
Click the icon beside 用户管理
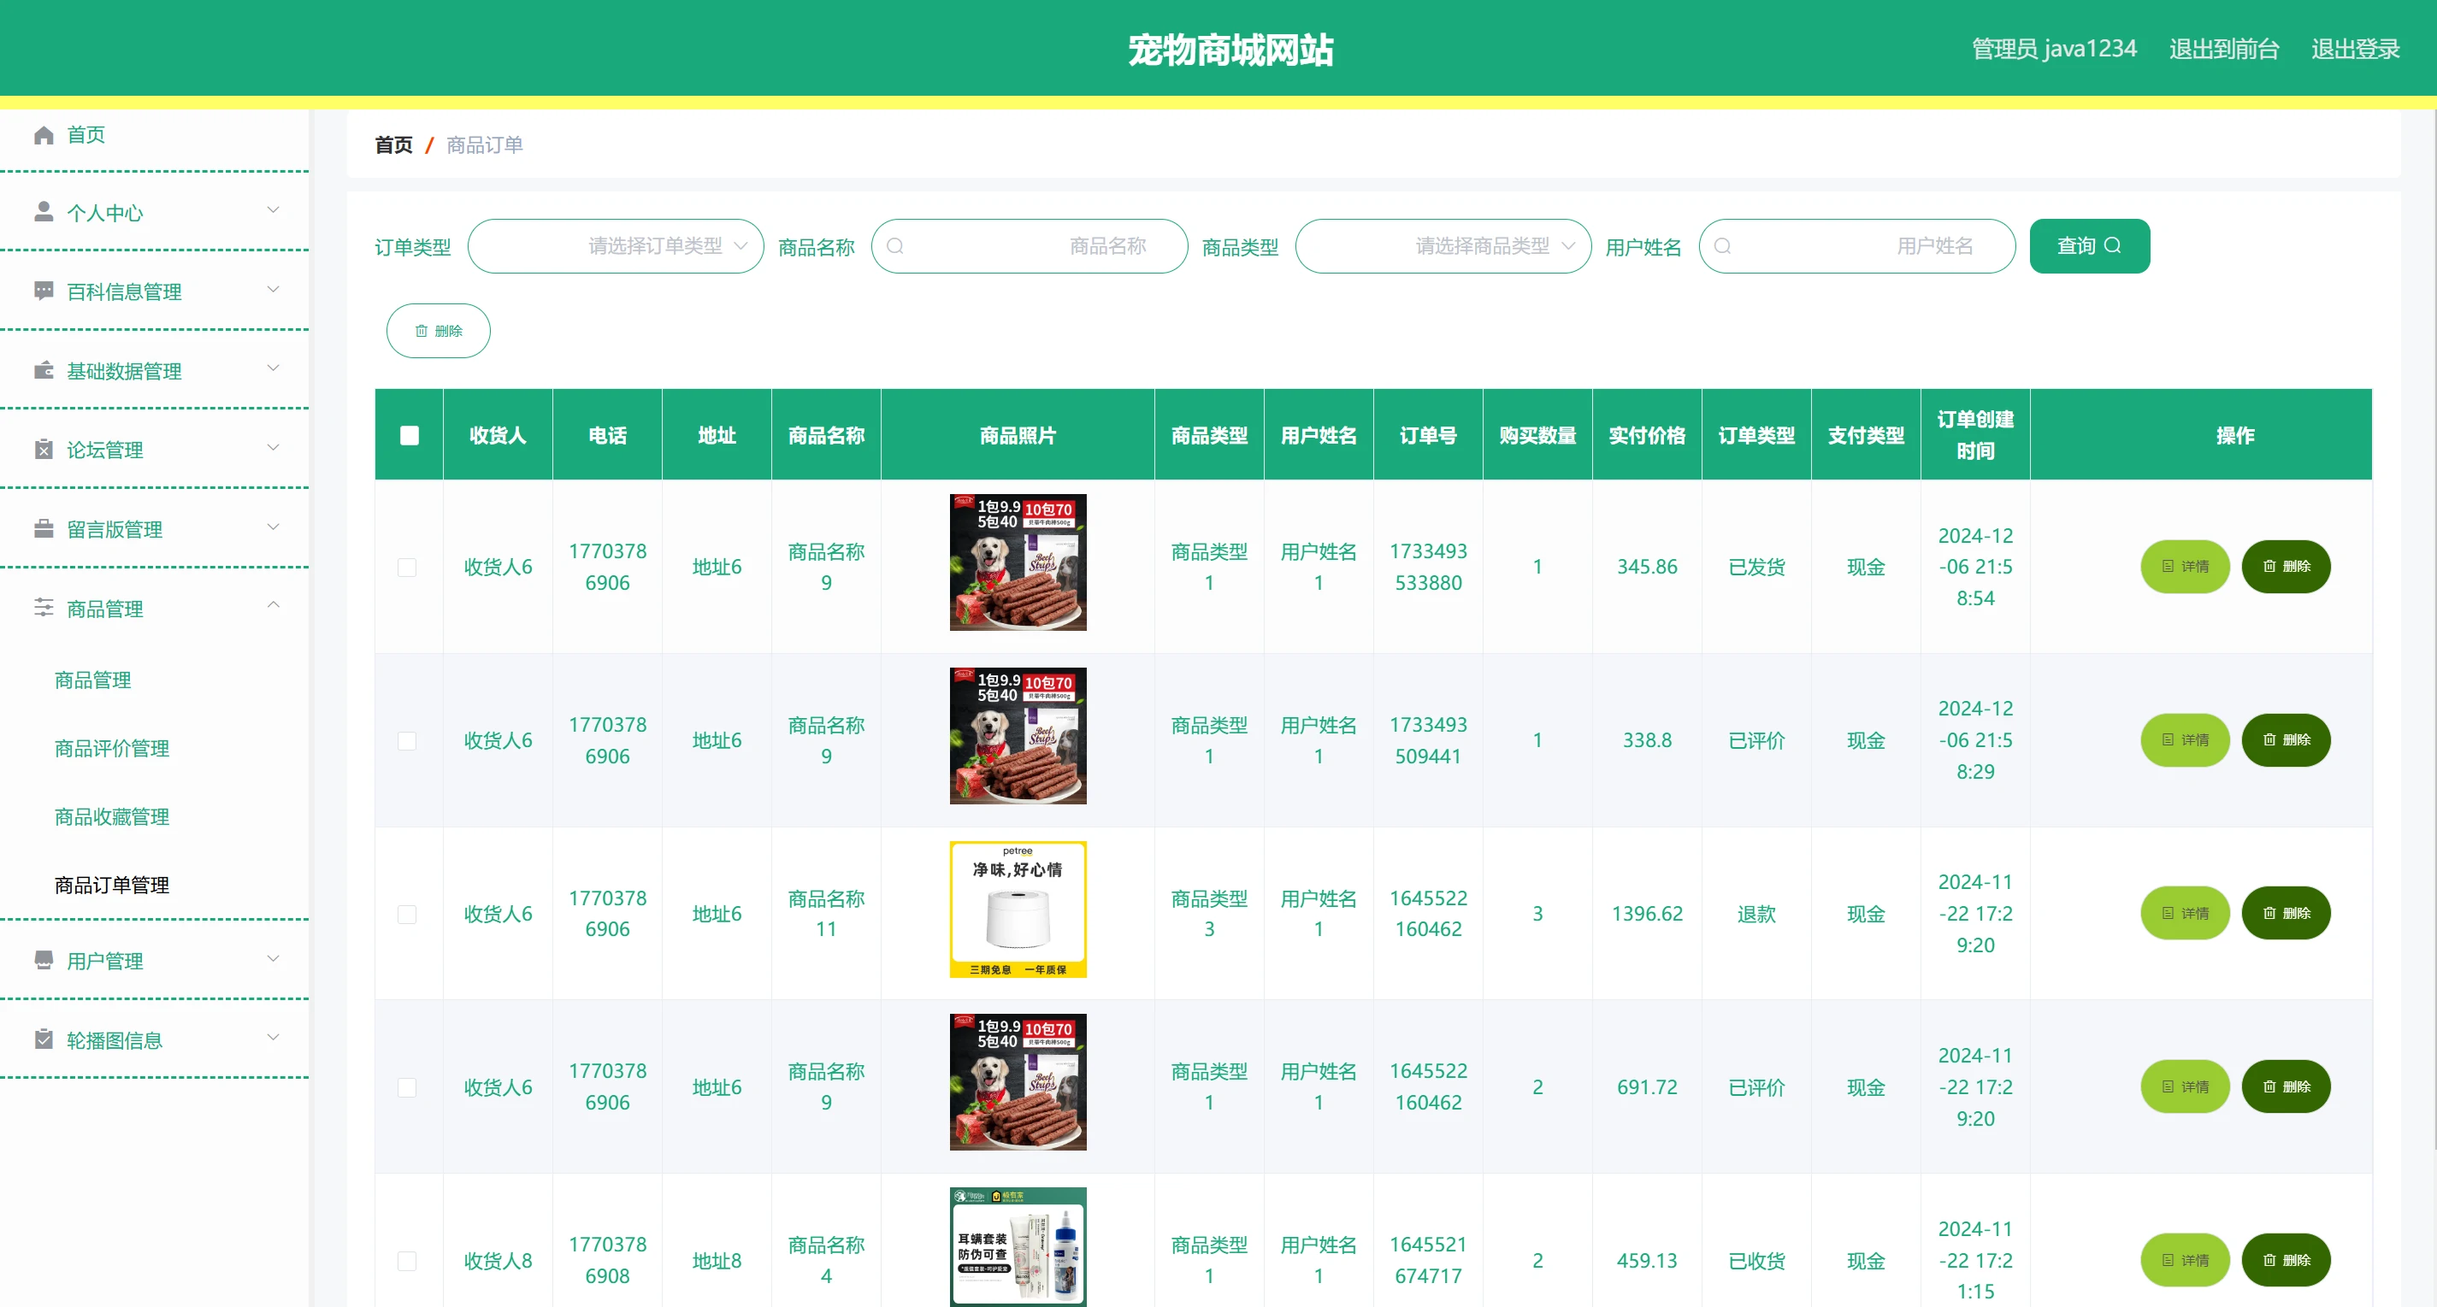tap(44, 960)
